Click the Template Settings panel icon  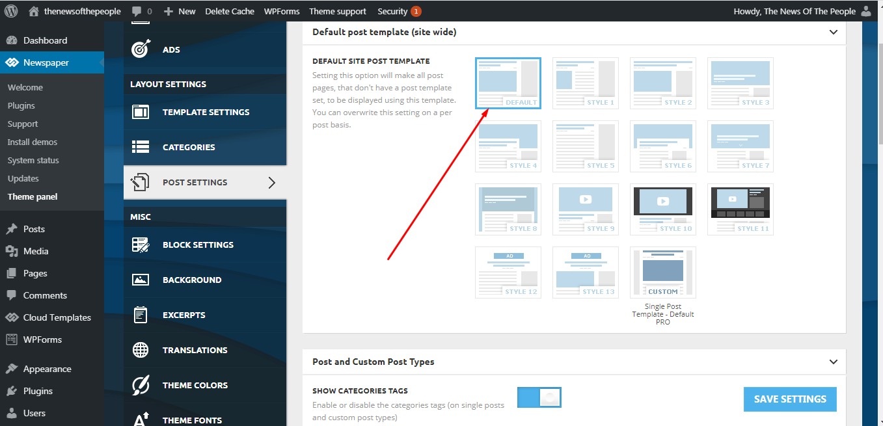[x=141, y=112]
